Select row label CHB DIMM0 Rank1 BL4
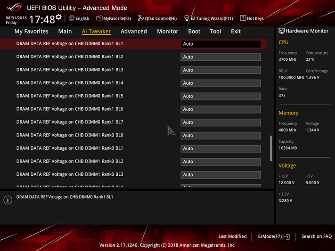The height and width of the screenshot is (251, 335). point(70,83)
